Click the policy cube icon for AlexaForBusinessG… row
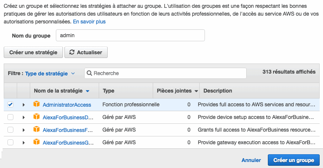323x168 pixels. pyautogui.click(x=36, y=142)
